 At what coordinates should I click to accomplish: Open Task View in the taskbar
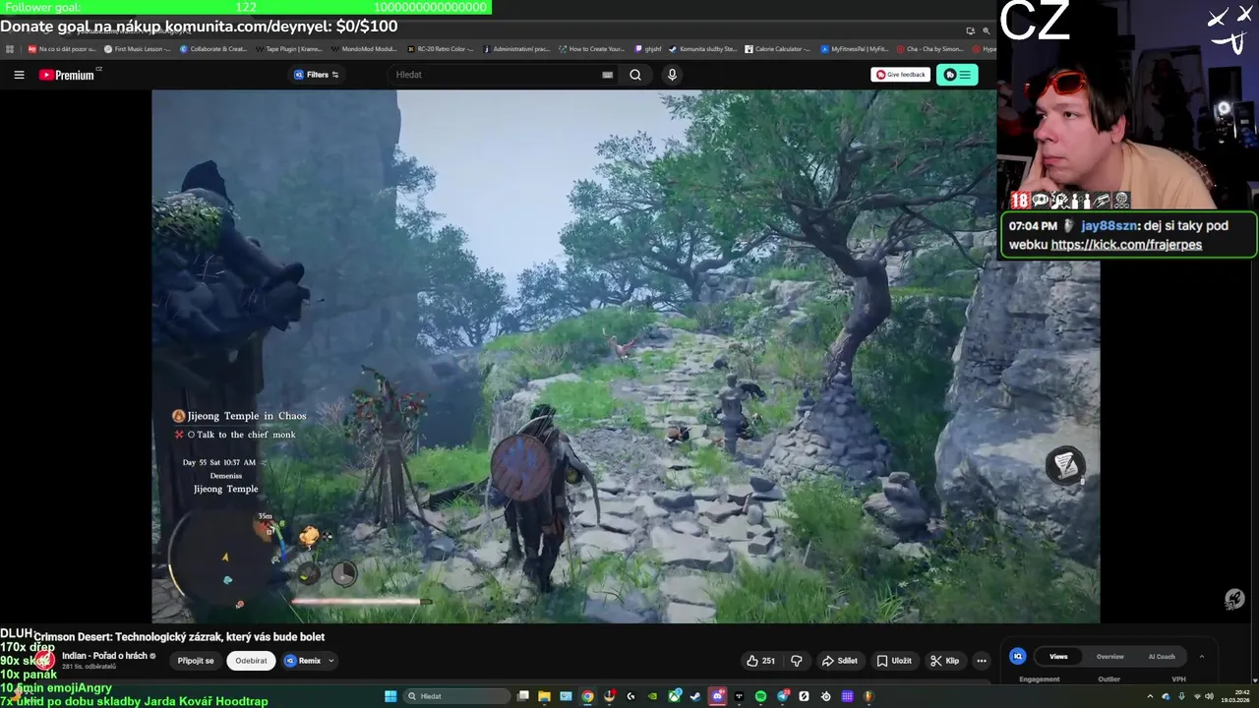tap(523, 696)
